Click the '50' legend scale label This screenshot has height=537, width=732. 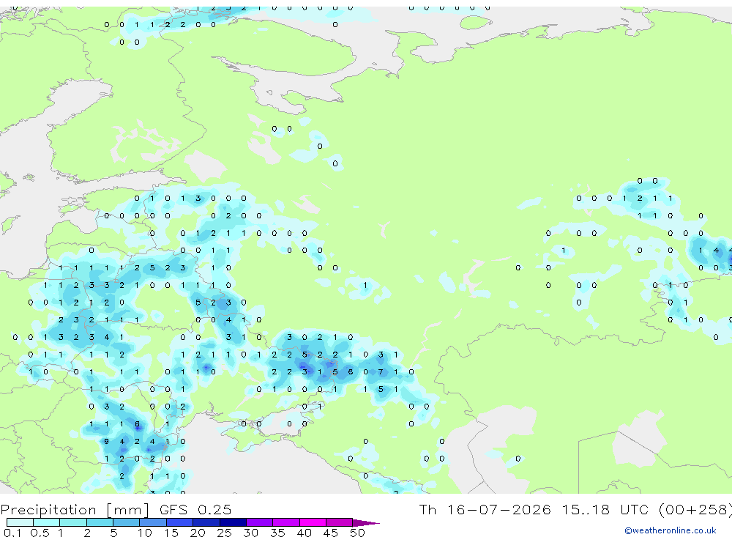click(x=357, y=533)
